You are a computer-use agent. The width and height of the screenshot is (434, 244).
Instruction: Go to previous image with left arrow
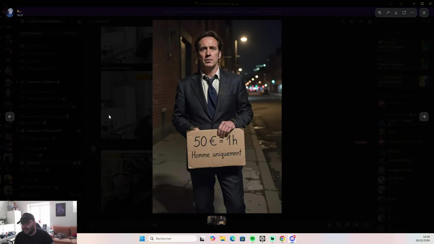pyautogui.click(x=10, y=117)
